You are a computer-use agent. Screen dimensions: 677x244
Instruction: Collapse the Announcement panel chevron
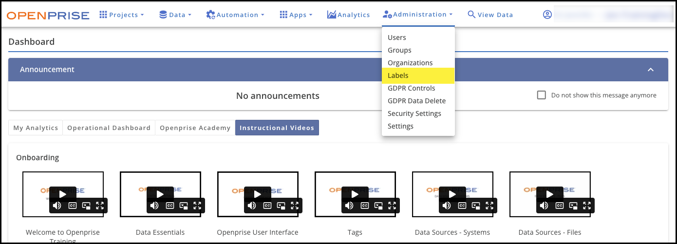coord(651,70)
